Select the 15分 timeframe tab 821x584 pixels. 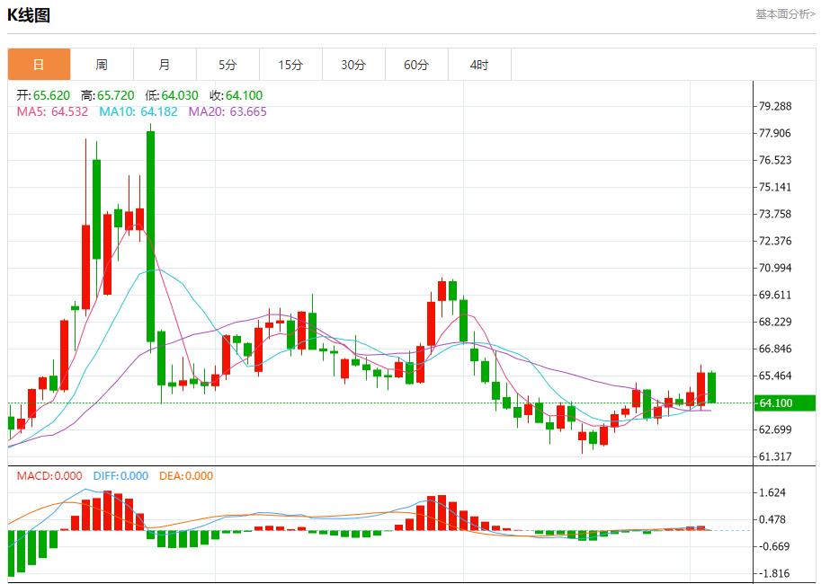[291, 64]
